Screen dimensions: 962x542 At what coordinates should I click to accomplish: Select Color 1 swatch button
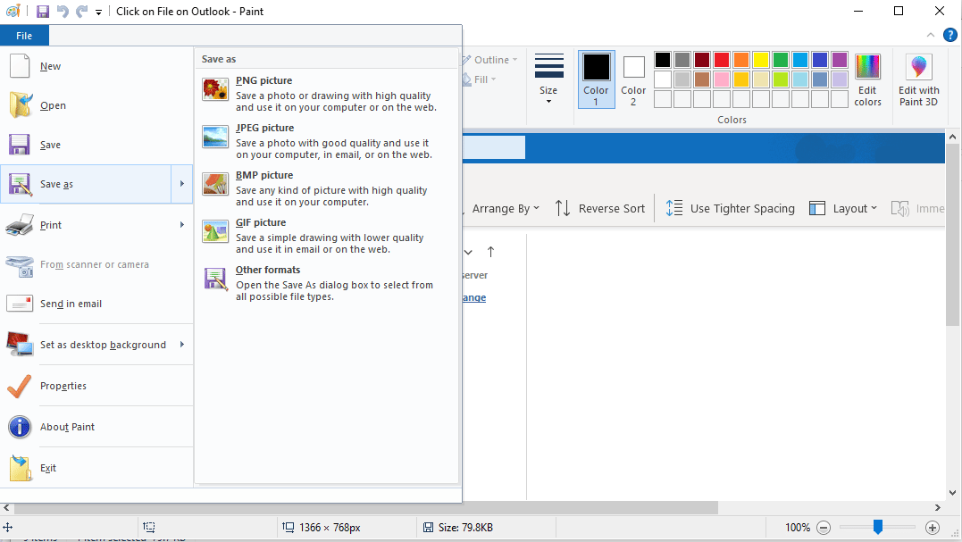597,79
